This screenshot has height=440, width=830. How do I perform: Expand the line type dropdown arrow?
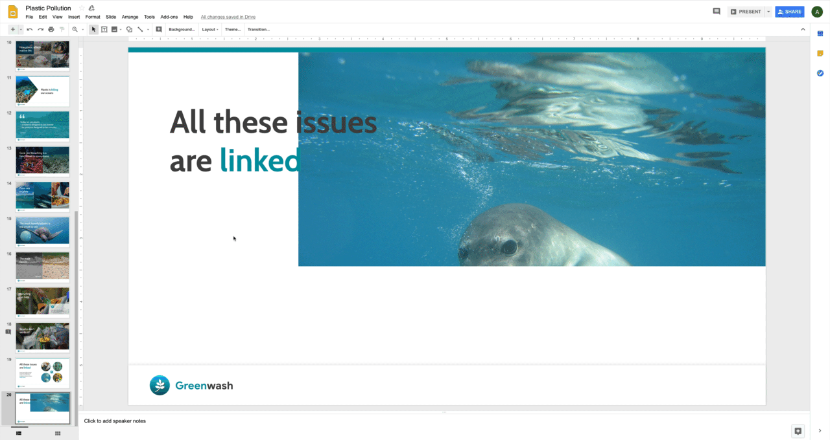coord(148,29)
